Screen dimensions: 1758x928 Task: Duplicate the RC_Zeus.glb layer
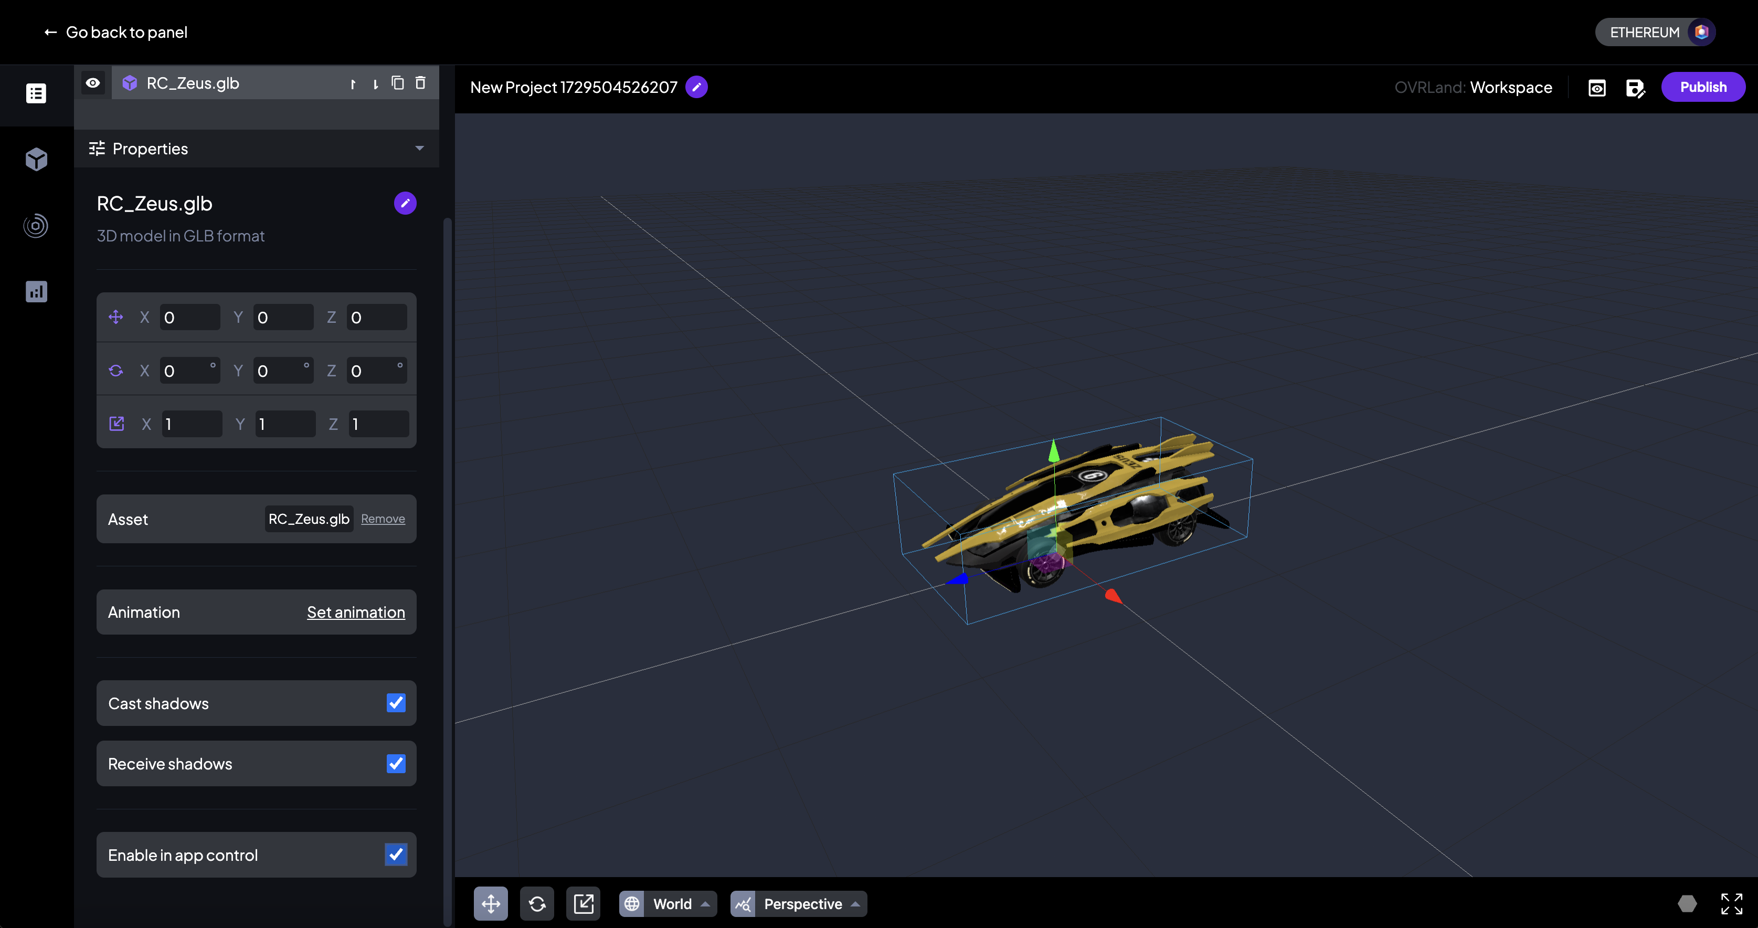pos(398,82)
